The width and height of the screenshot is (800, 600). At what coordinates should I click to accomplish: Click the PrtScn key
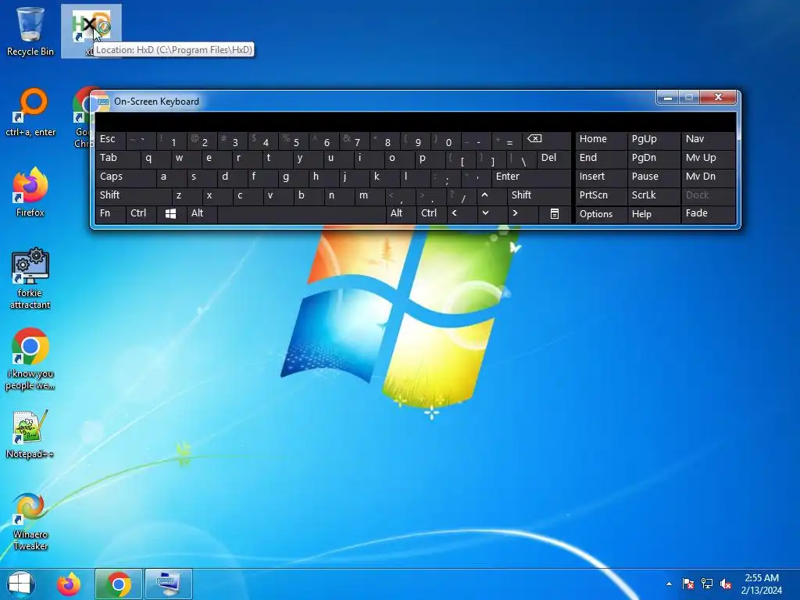[x=601, y=195]
